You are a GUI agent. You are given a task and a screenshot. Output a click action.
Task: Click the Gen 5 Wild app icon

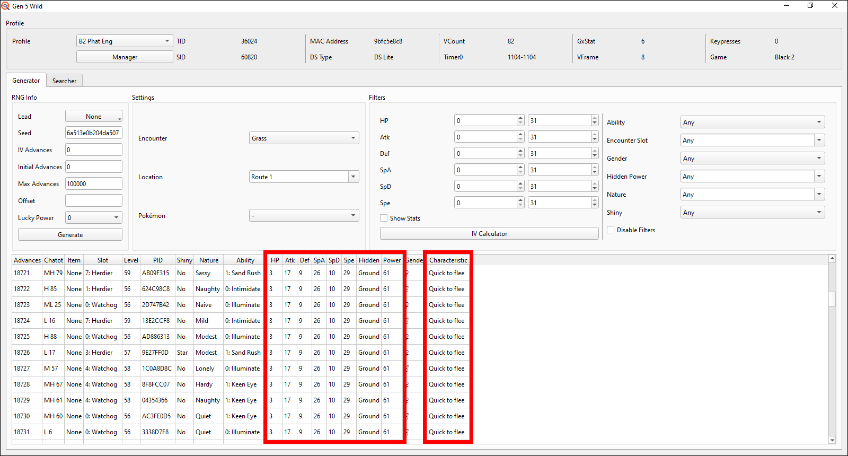pos(5,6)
